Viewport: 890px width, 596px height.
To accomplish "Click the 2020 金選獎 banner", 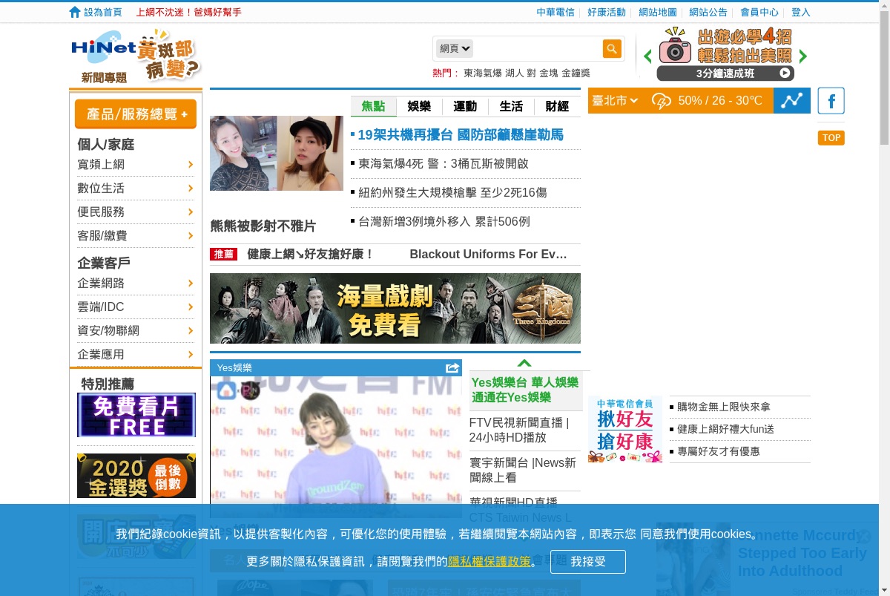I will pos(136,476).
